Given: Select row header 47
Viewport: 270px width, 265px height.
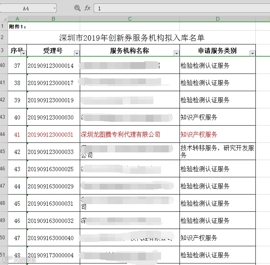Looking at the screenshot, I should (x=4, y=186).
